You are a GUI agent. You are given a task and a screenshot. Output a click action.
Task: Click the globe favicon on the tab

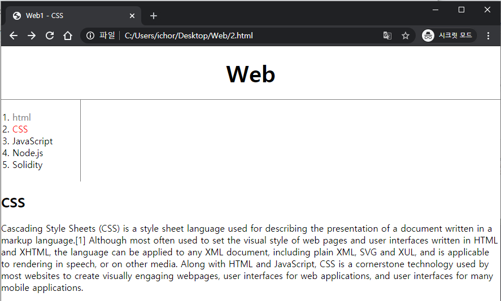tap(16, 16)
